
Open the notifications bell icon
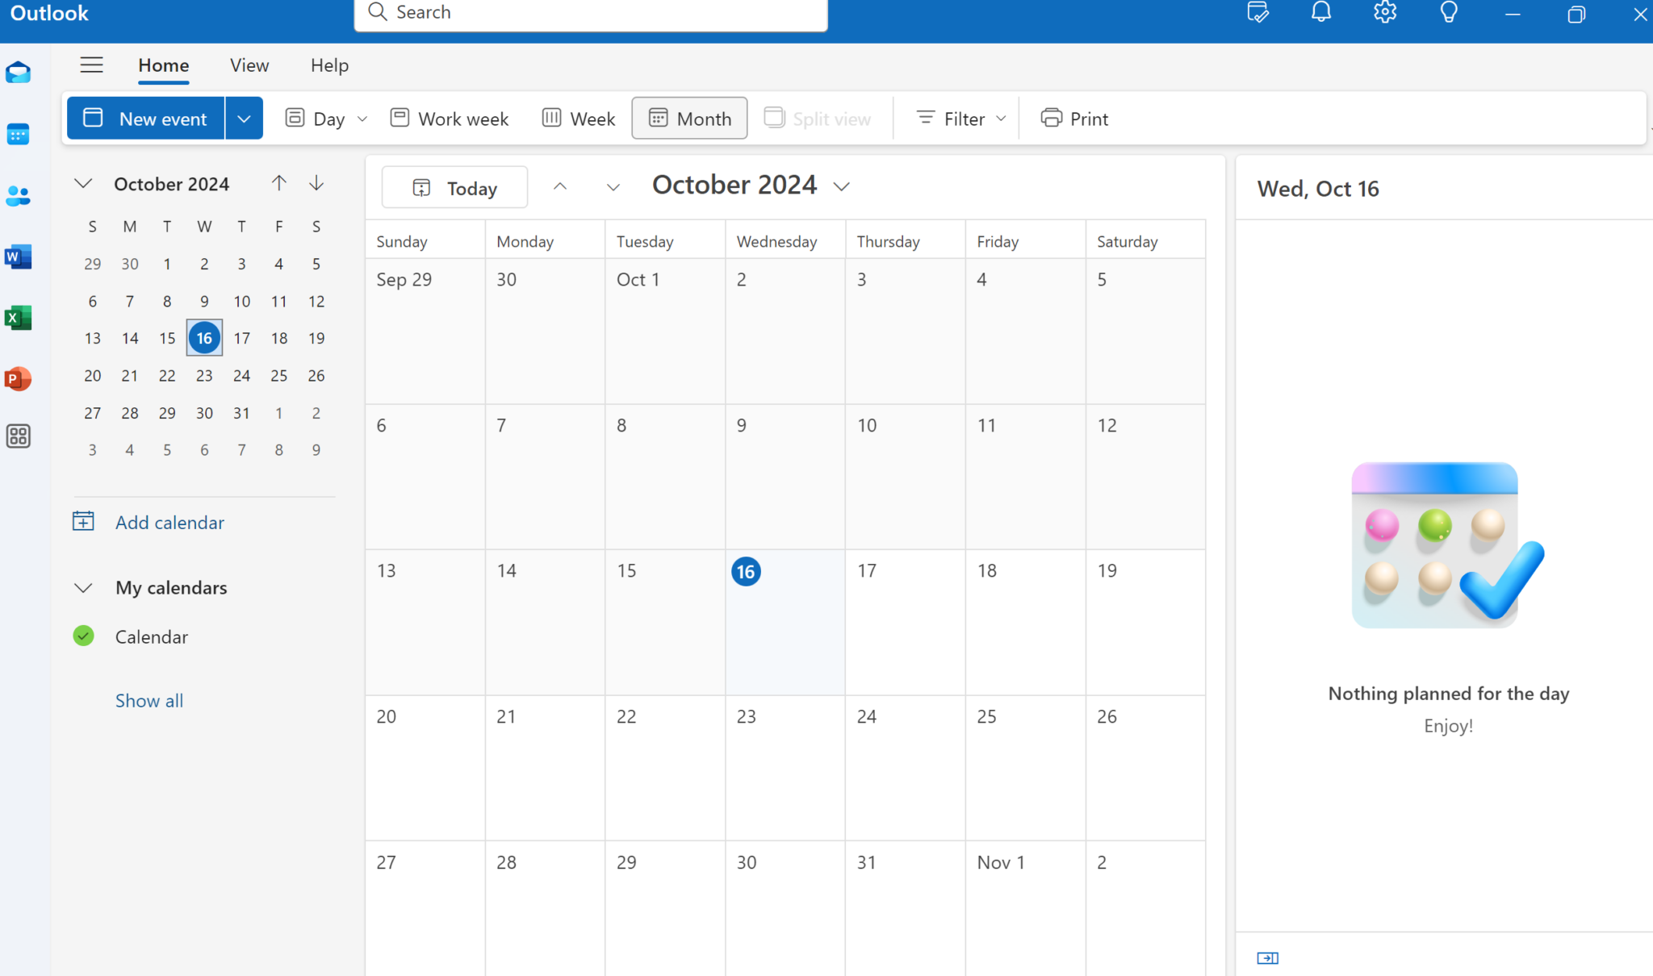click(x=1320, y=13)
